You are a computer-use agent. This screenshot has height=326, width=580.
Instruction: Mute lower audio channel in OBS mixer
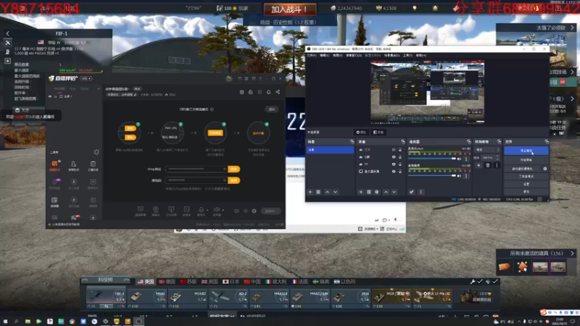coord(460,176)
